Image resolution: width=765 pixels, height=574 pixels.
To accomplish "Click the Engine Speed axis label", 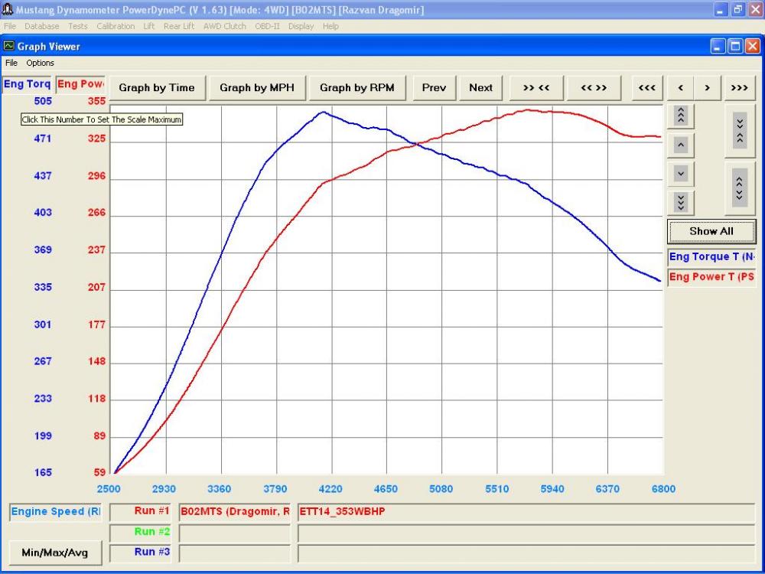I will (x=56, y=512).
